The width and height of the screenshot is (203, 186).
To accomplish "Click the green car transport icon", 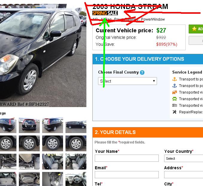I will pyautogui.click(x=175, y=99).
